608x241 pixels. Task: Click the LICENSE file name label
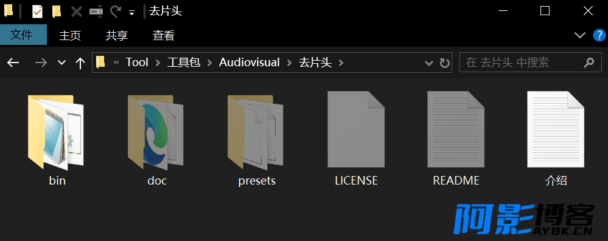click(356, 181)
